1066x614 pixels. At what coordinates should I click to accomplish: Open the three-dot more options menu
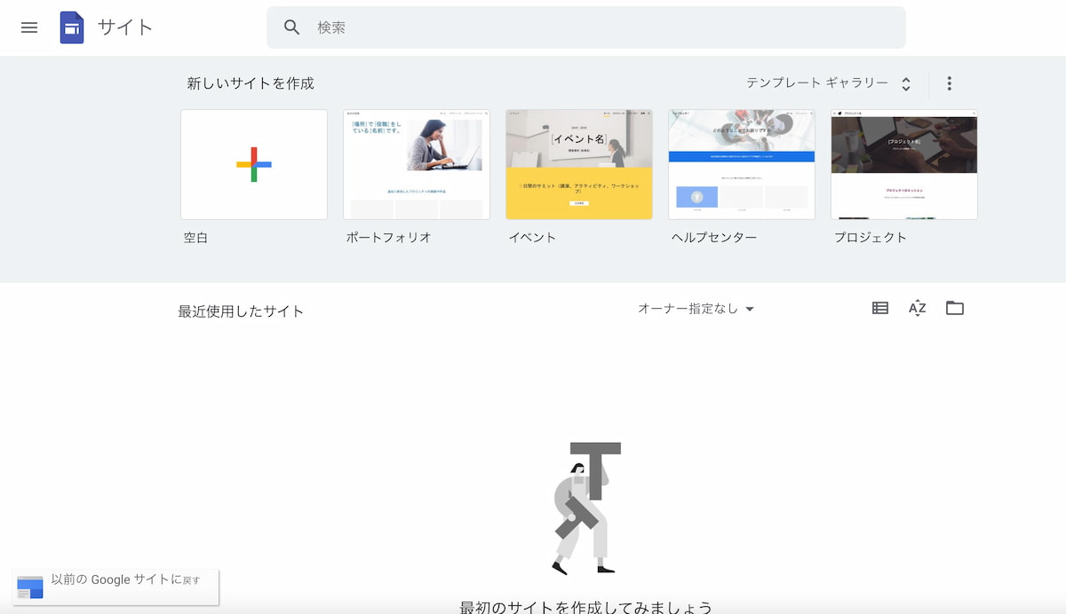pyautogui.click(x=949, y=83)
